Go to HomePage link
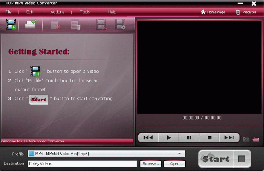Viewport: 264px width, 171px height. [213, 12]
